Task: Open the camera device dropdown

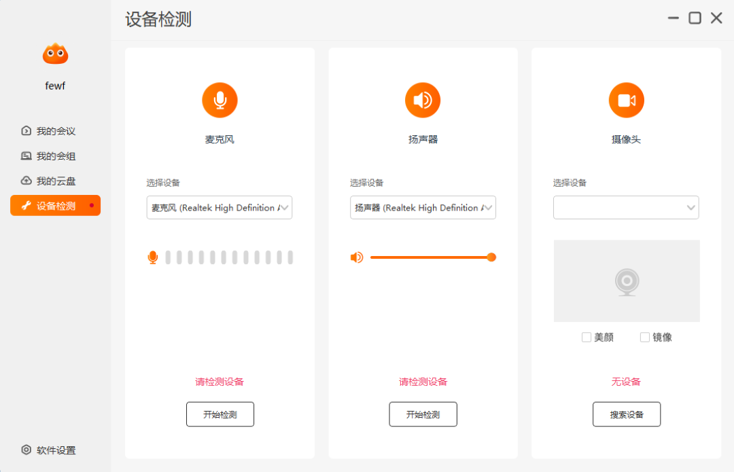Action: (x=626, y=207)
